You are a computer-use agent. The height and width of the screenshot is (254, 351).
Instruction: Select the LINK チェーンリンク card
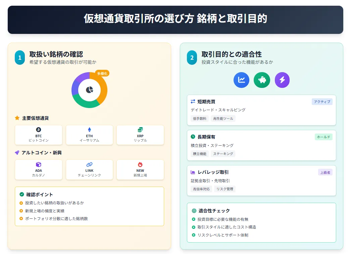pos(89,170)
